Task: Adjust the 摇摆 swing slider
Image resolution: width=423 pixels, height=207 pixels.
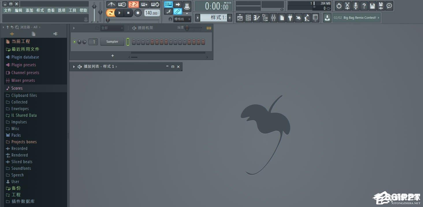Action: (x=193, y=28)
